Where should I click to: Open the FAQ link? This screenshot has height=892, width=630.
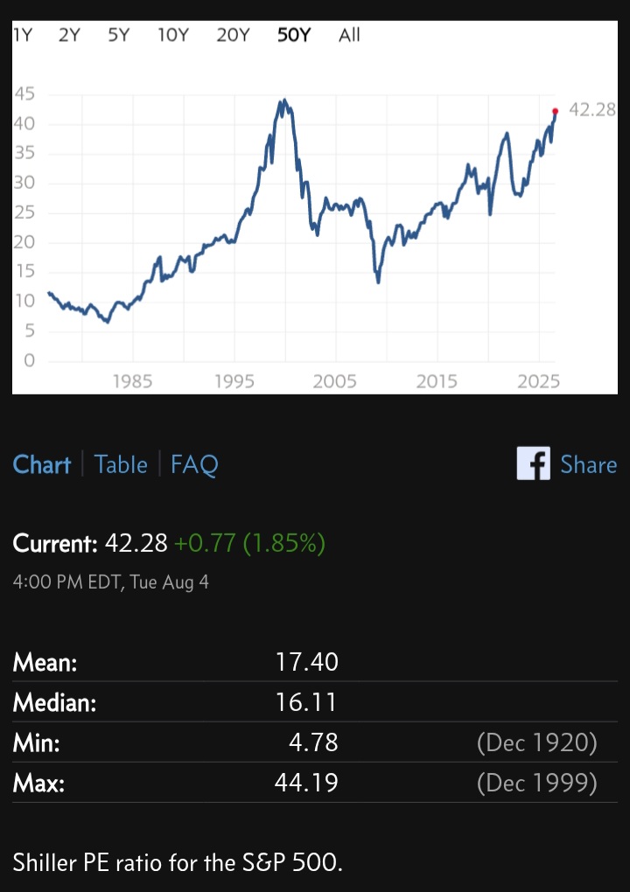click(x=194, y=464)
